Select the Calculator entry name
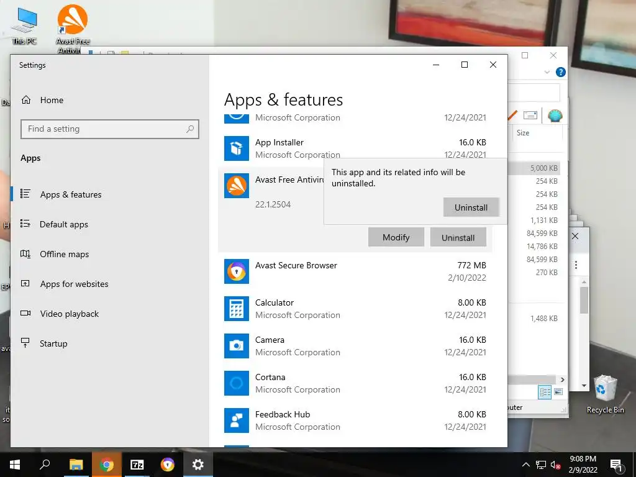 [275, 302]
